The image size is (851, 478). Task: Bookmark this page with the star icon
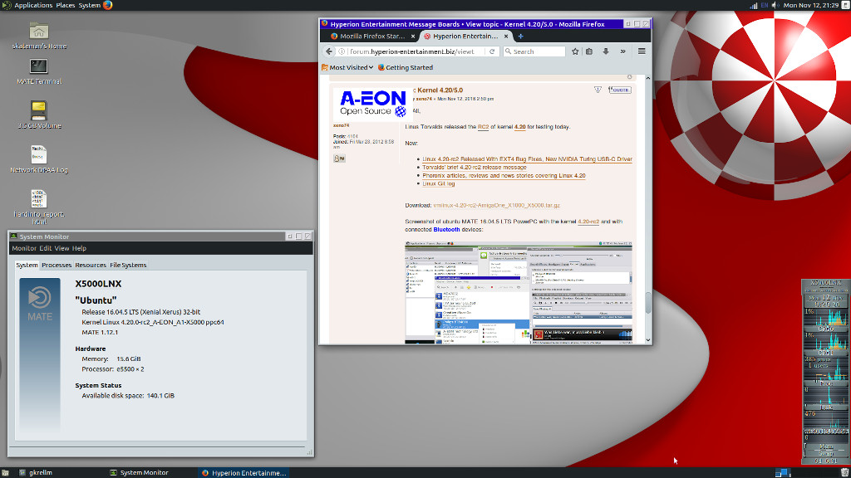pyautogui.click(x=575, y=51)
